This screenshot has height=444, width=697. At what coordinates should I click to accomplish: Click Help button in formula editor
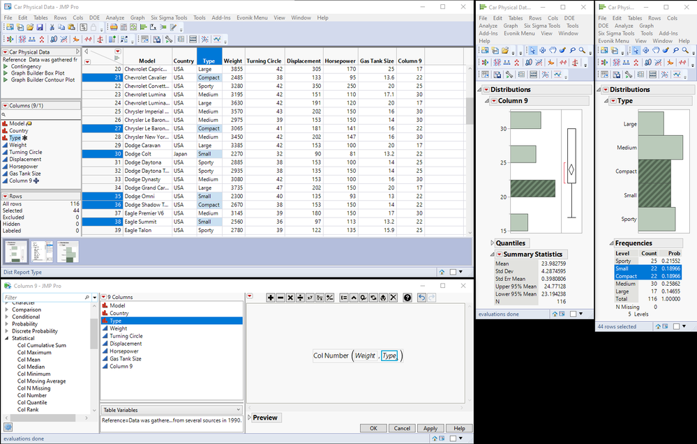(x=459, y=428)
